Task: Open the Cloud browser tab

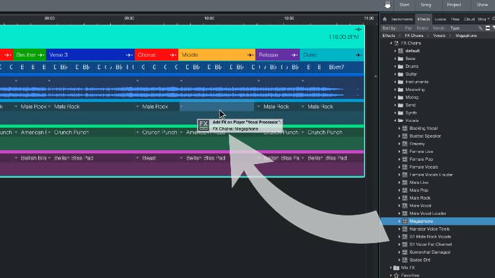Action: coord(469,19)
